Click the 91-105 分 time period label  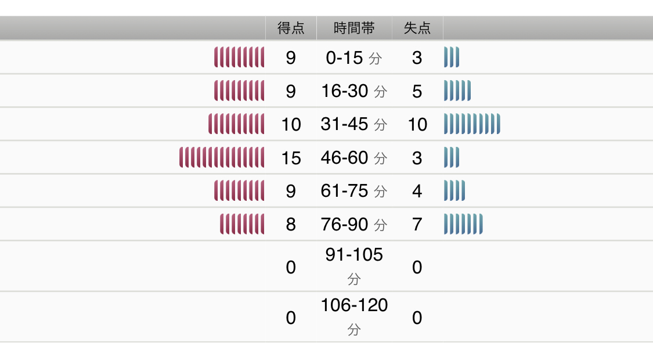[x=354, y=266]
